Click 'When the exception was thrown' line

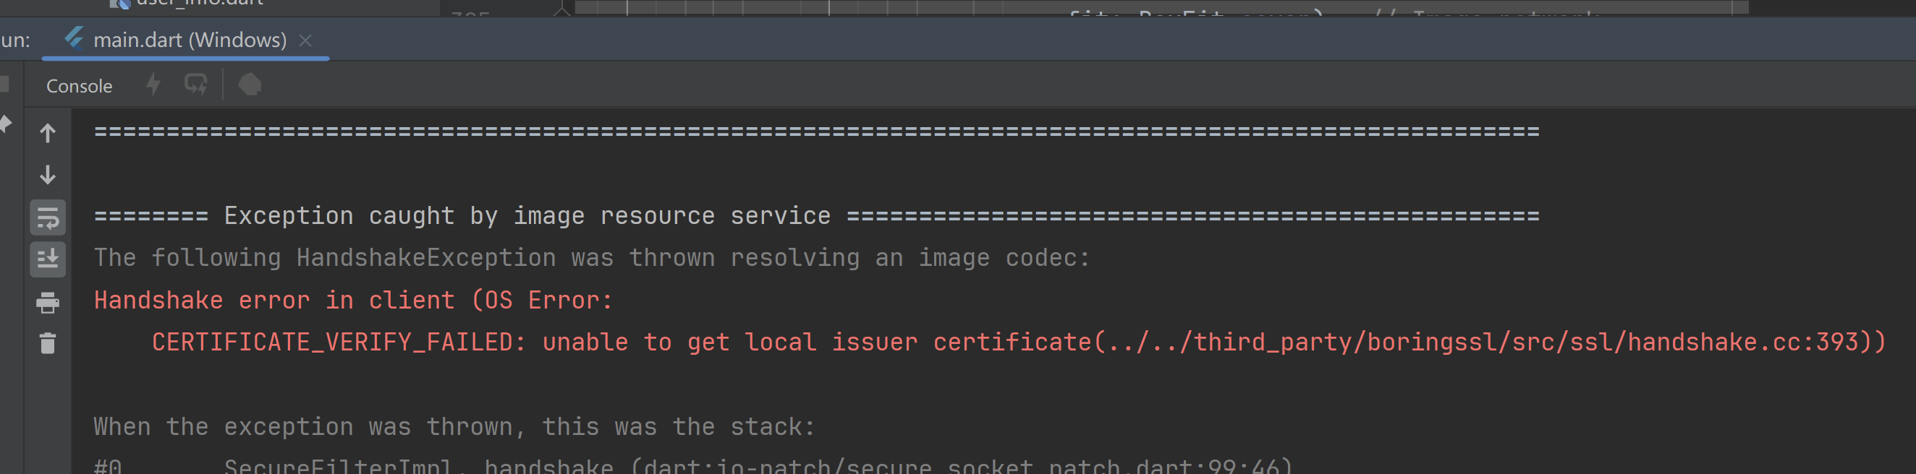pyautogui.click(x=454, y=427)
